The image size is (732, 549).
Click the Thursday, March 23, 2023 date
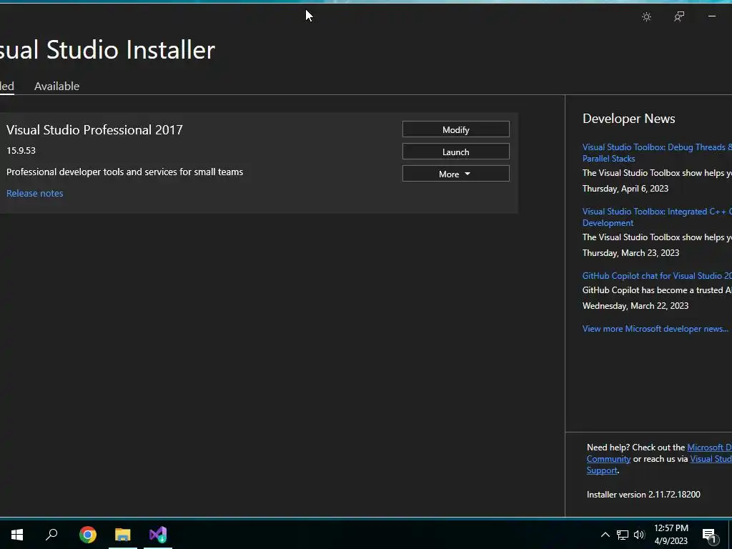pyautogui.click(x=630, y=253)
